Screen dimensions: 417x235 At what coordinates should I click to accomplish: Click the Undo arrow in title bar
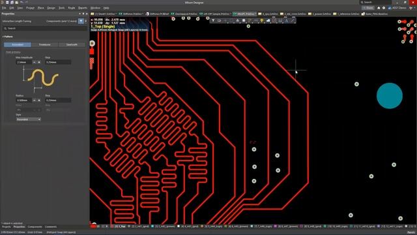[22, 3]
